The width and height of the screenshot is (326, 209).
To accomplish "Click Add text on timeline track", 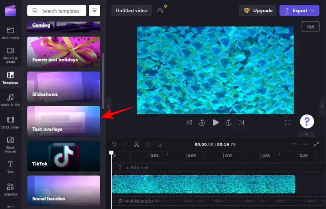I will (137, 168).
